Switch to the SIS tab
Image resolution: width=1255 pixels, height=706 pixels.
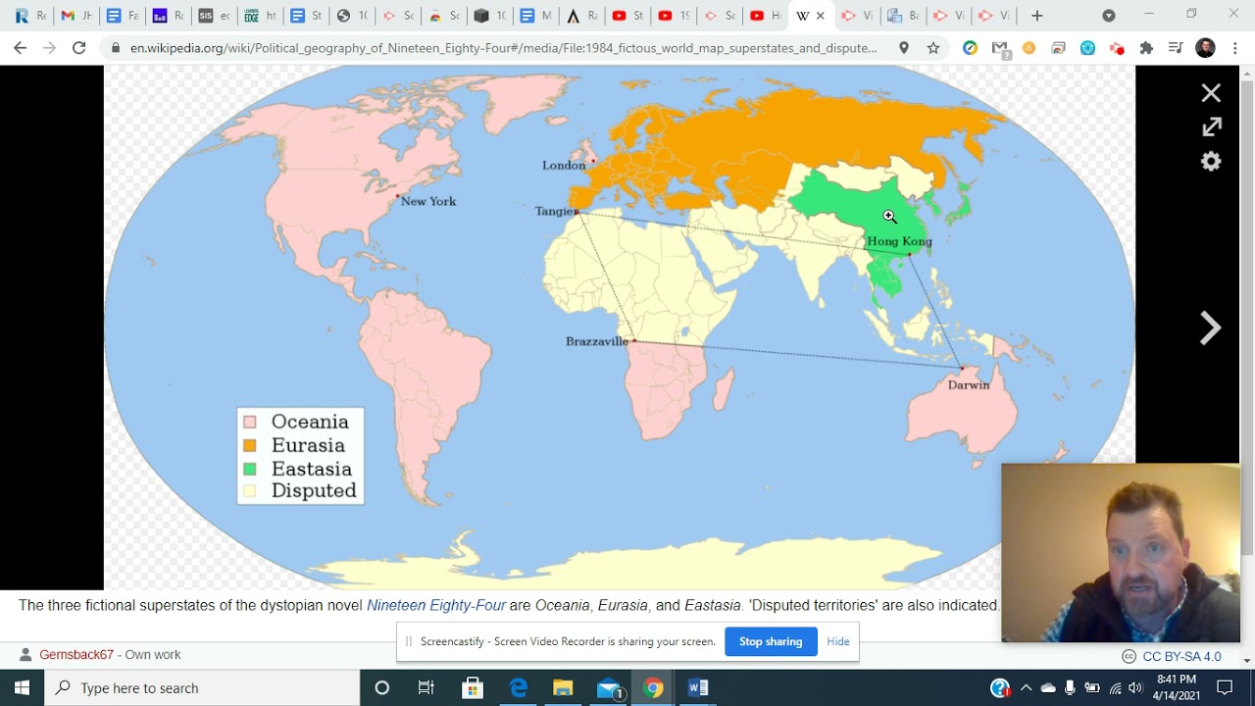214,16
